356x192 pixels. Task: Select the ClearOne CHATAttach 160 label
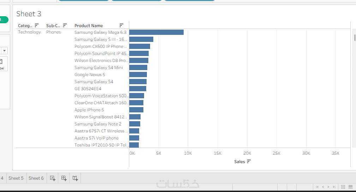coord(101,103)
